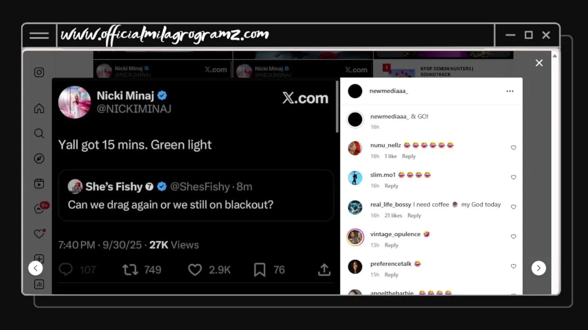Click the create new post plus icon

coord(39,259)
